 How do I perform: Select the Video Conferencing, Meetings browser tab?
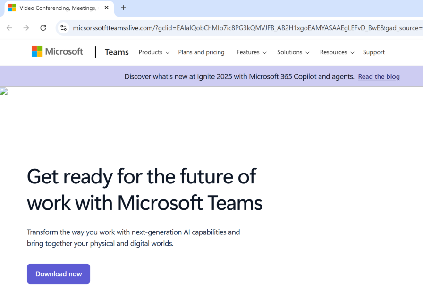point(57,8)
